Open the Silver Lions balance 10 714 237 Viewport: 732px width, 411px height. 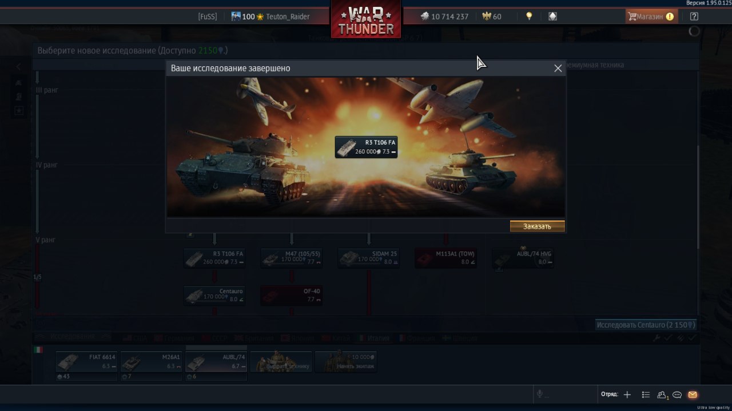tap(444, 17)
